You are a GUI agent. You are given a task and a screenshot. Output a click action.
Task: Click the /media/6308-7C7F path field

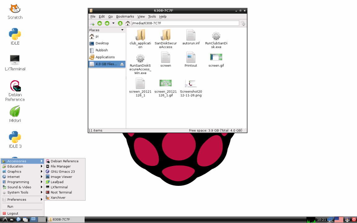[185, 23]
